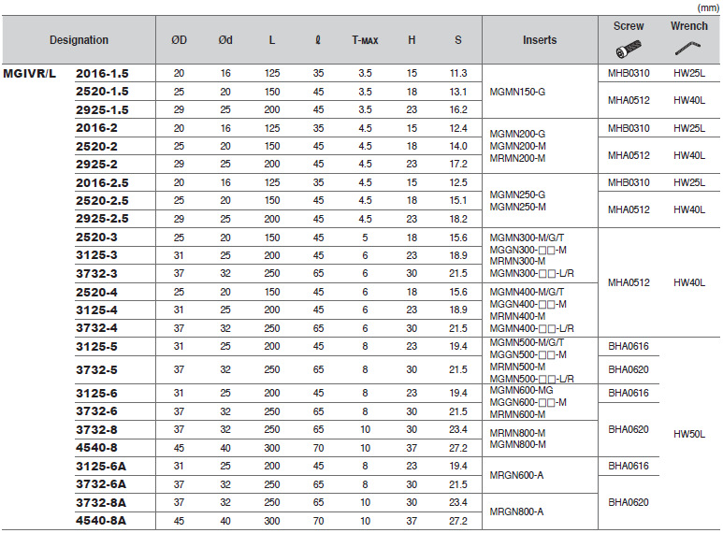
Task: Select the MRMN800-M insert name
Action: coord(517,433)
